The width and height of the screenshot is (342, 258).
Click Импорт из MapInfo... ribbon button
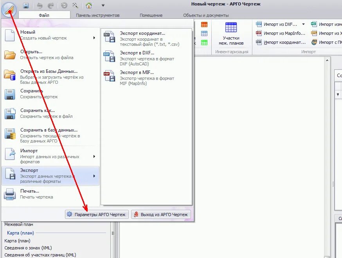tap(281, 33)
